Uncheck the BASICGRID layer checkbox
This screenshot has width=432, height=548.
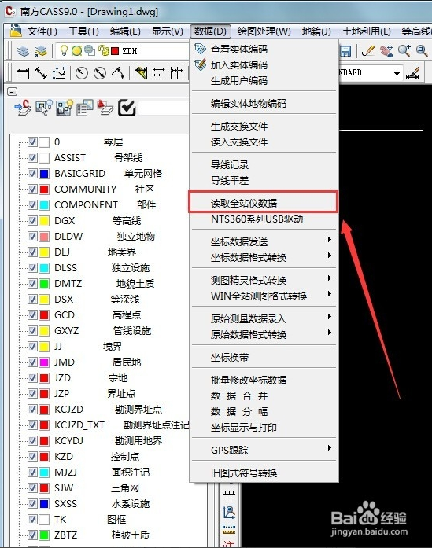pos(32,173)
